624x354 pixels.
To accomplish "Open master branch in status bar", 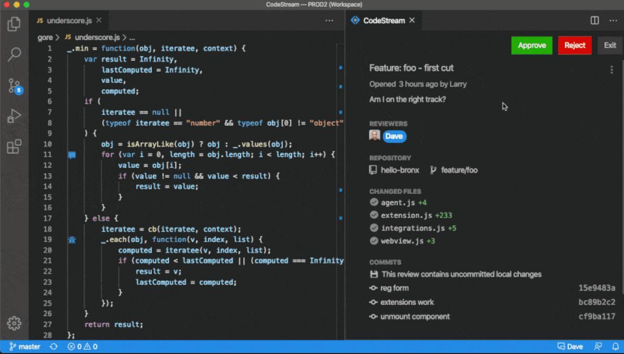I will (24, 347).
